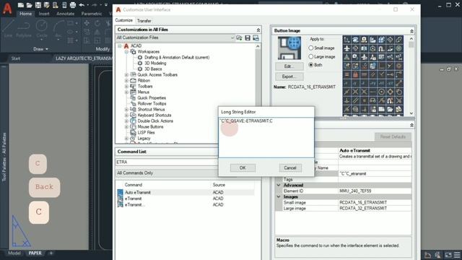Collapse the Images properties section
Screen dimensions: 462x260
coord(279,196)
